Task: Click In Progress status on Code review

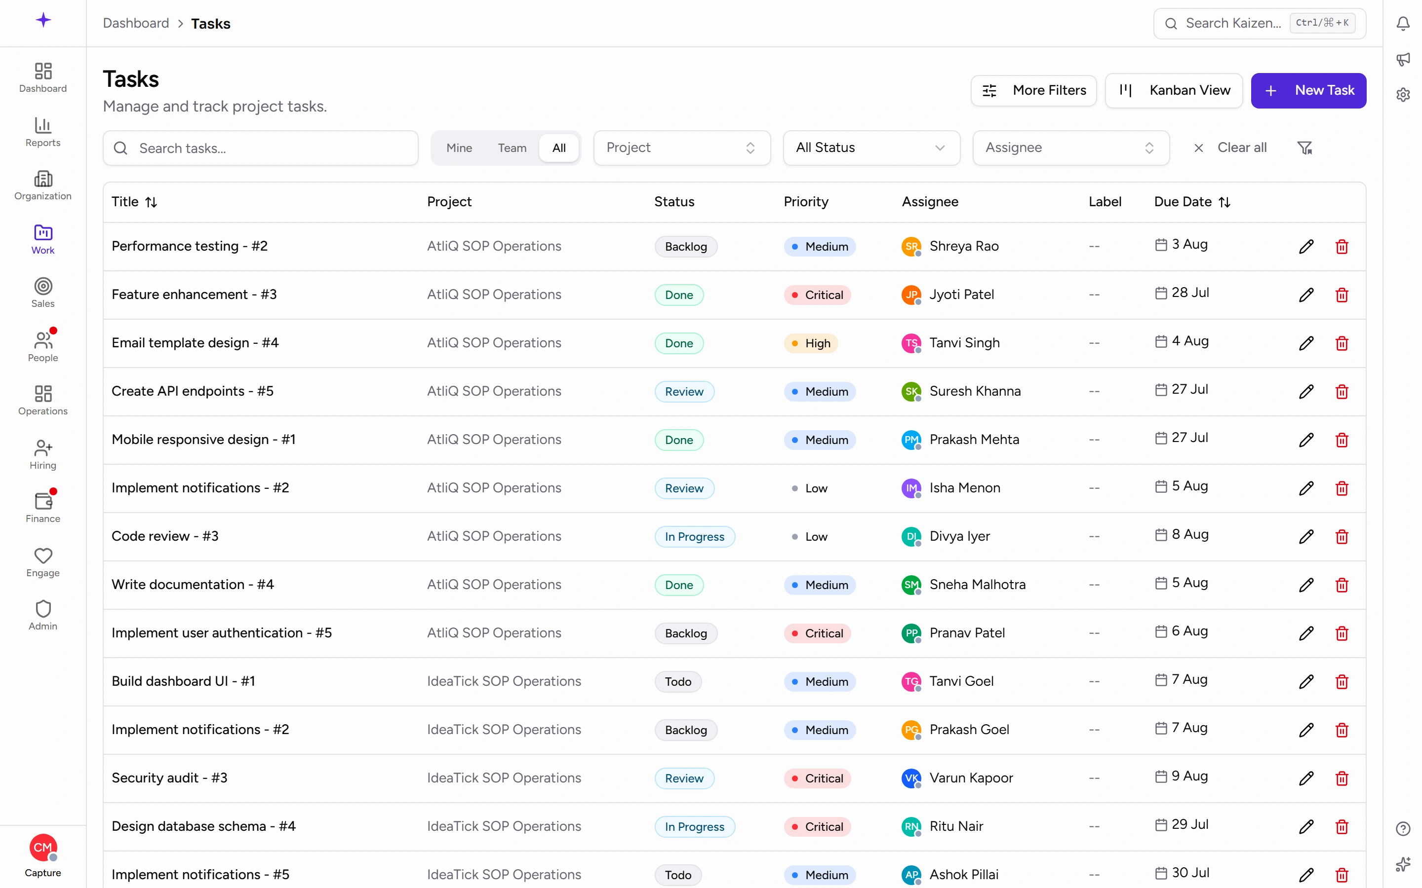Action: pyautogui.click(x=695, y=537)
